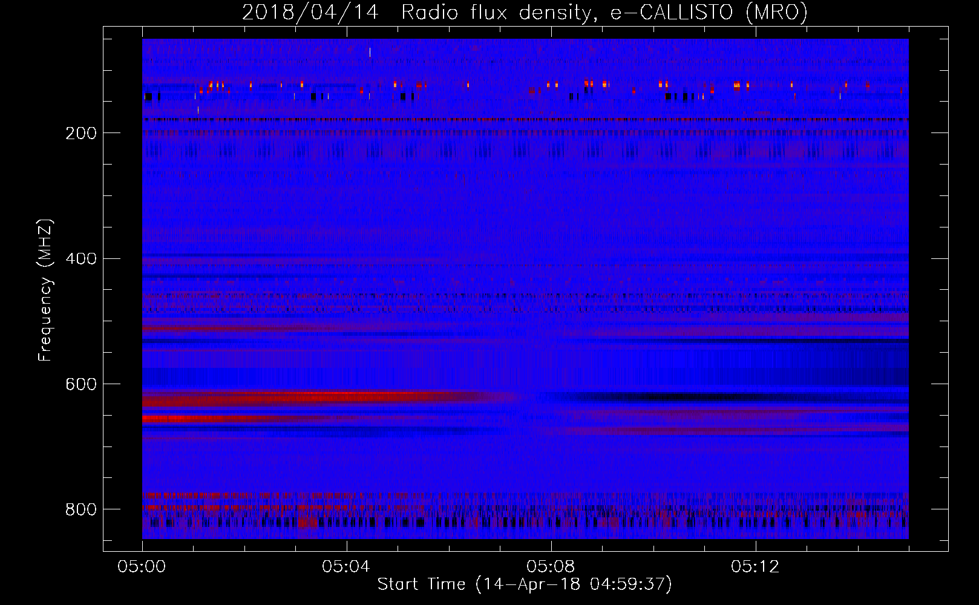Click the 400 frequency tick label
Image resolution: width=979 pixels, height=605 pixels.
(x=81, y=259)
